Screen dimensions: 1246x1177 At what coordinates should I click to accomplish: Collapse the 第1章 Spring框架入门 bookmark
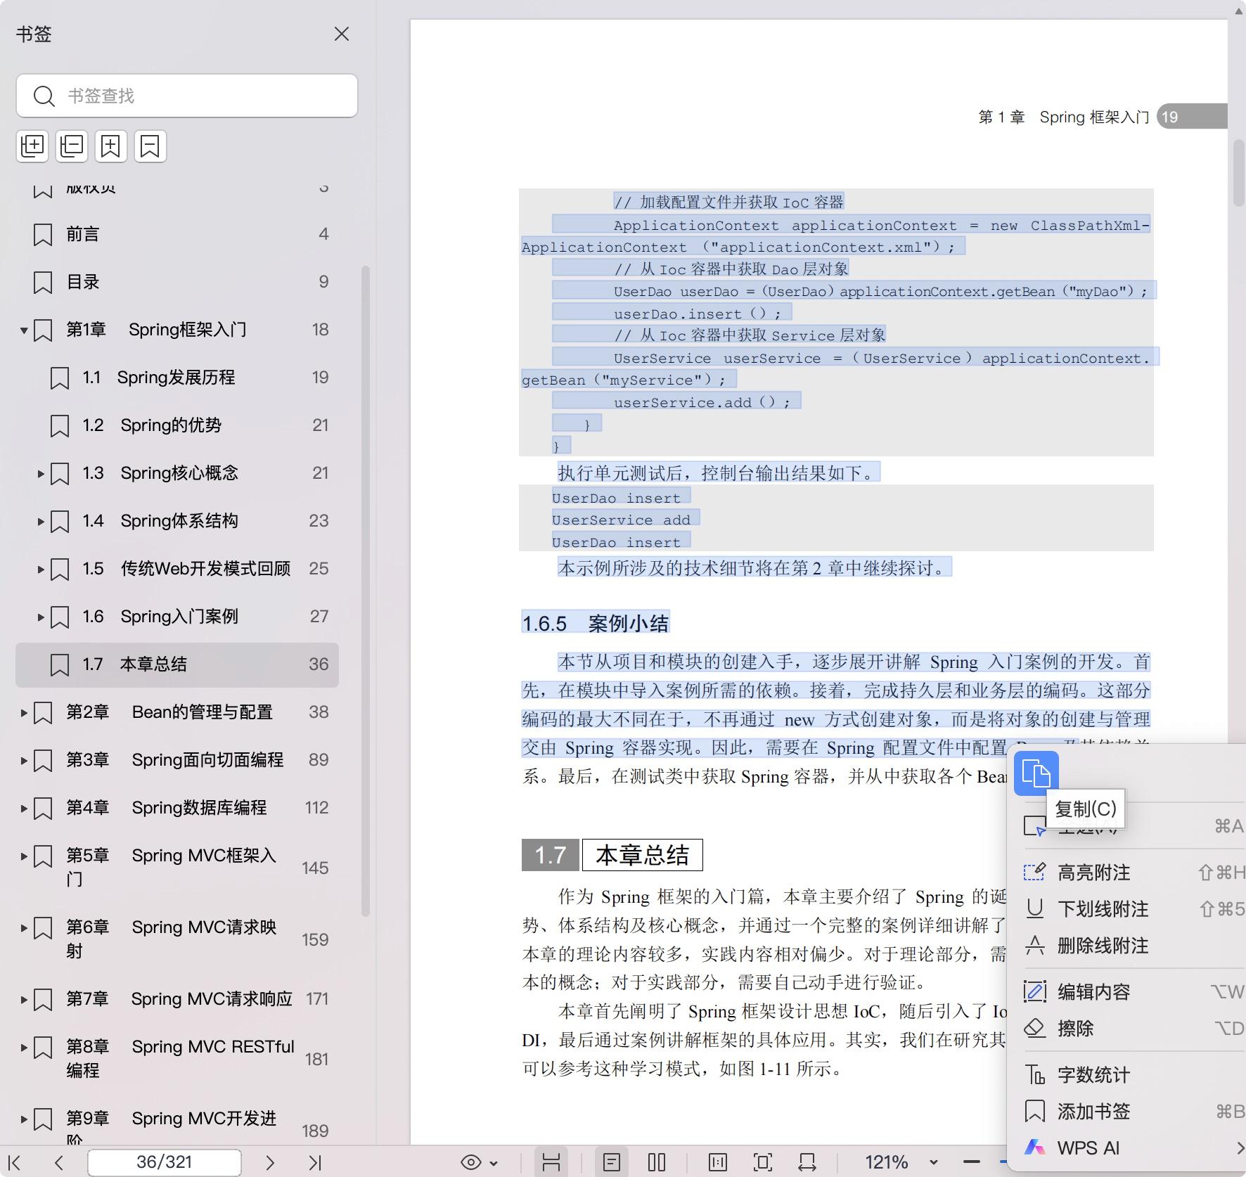[24, 330]
